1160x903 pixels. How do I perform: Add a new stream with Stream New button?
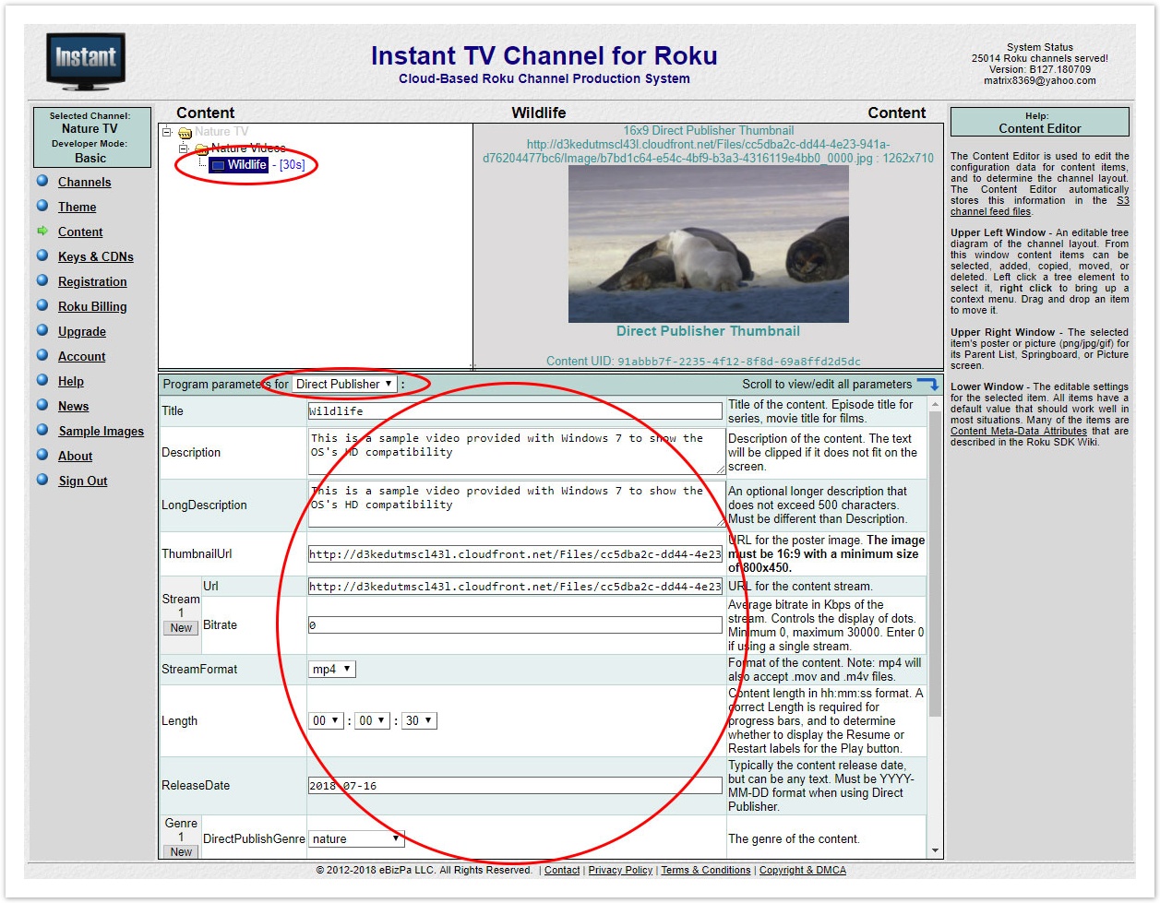pos(181,628)
